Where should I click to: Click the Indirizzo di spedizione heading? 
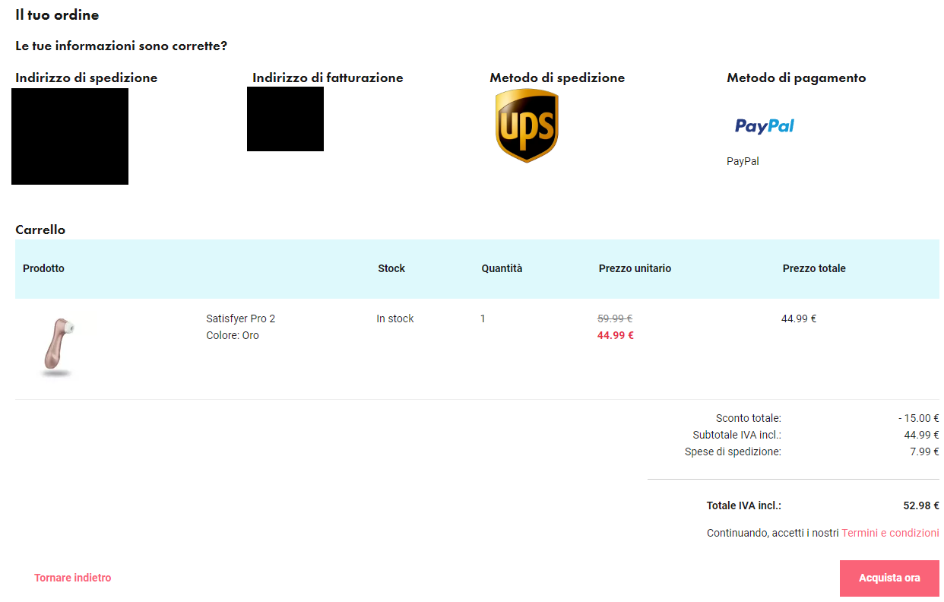[87, 78]
